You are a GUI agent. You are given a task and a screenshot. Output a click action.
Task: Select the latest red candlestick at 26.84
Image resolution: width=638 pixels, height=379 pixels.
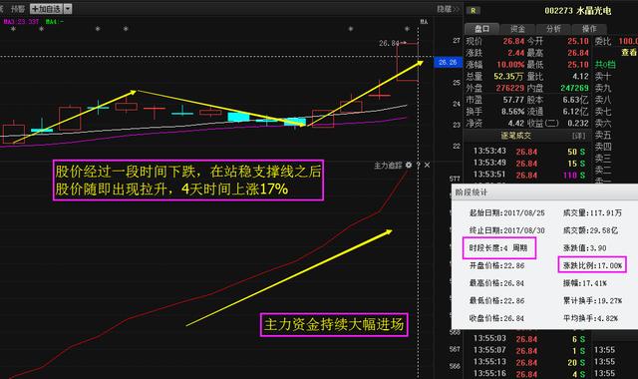408,62
